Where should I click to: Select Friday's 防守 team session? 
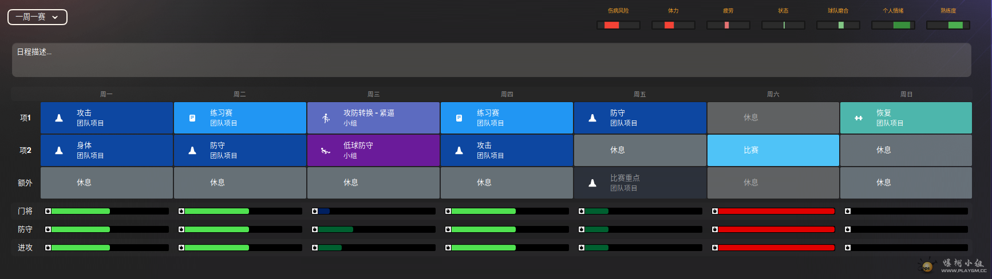click(639, 118)
